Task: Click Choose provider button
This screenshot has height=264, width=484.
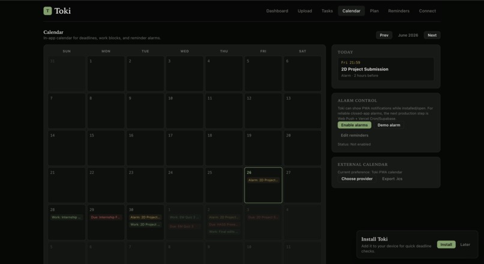Action: 357,179
